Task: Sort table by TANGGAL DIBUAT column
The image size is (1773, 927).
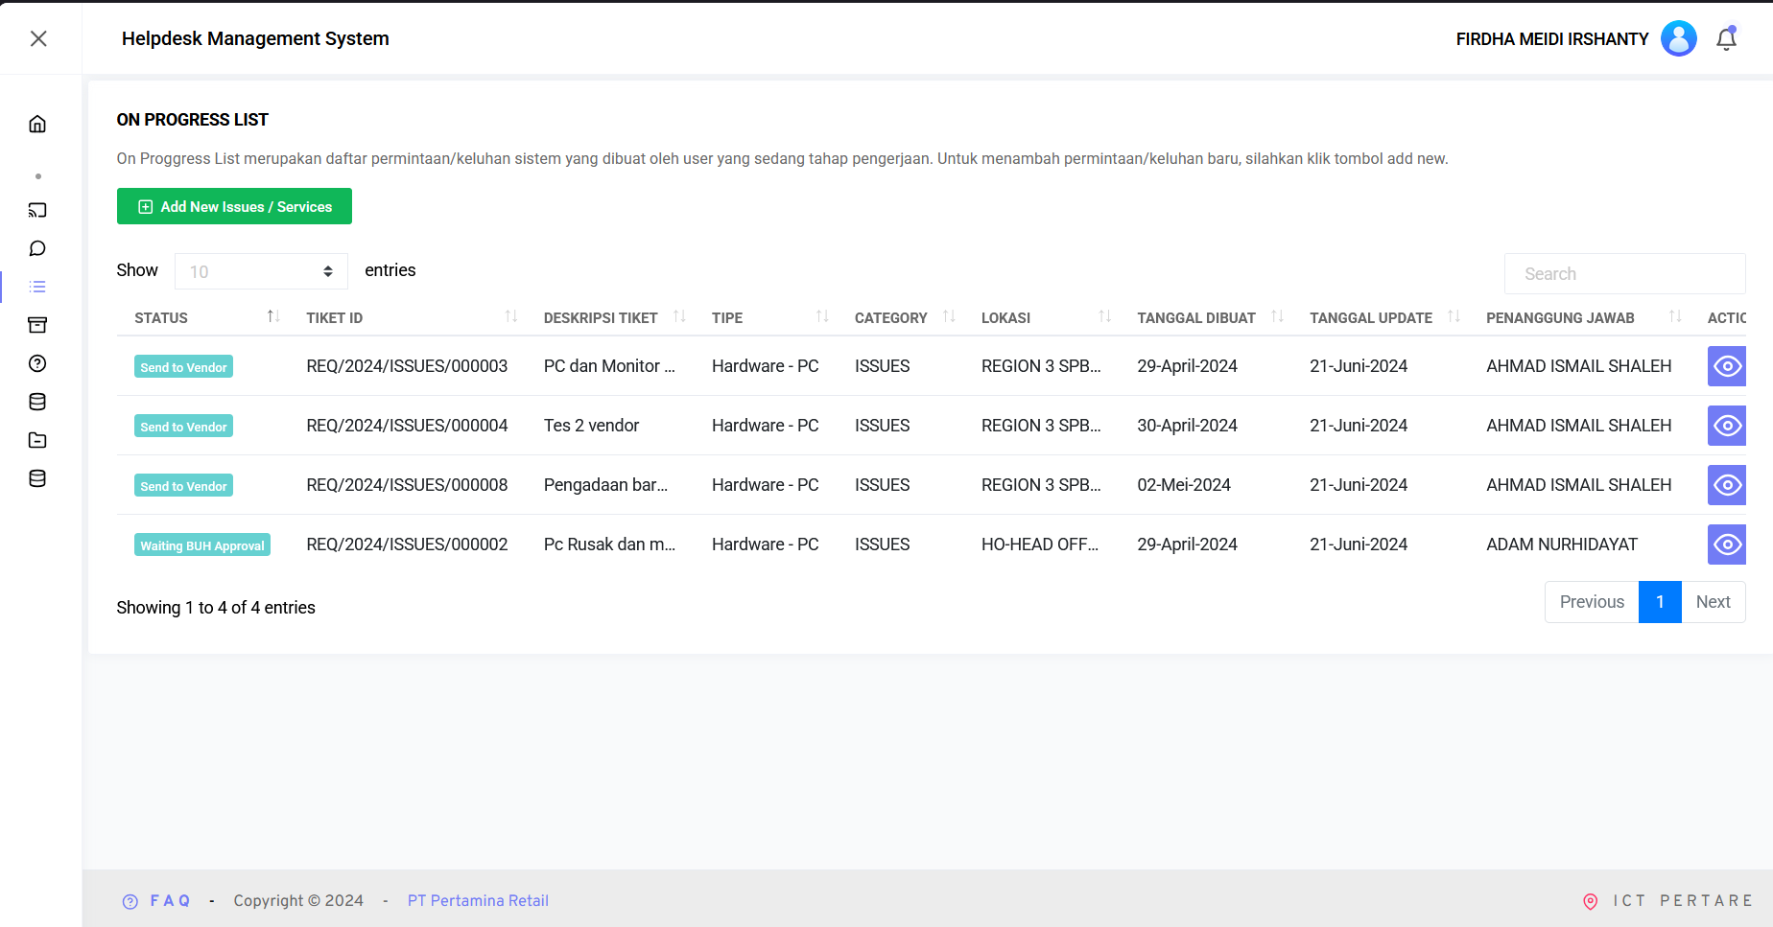Action: tap(1206, 317)
